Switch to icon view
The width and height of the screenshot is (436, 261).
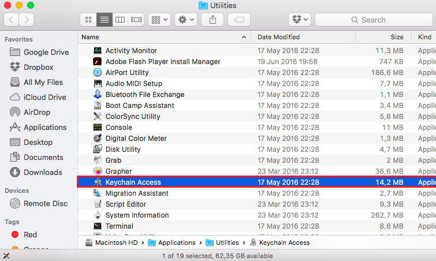click(x=88, y=20)
